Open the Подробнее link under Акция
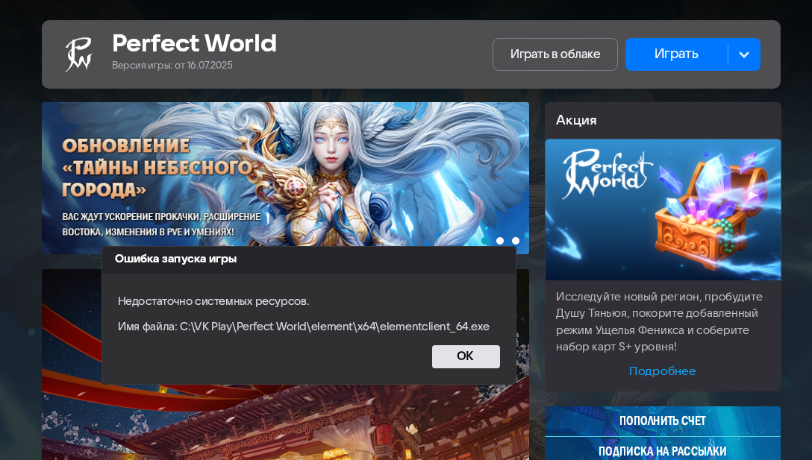Screen dimensions: 812x460 [x=662, y=371]
